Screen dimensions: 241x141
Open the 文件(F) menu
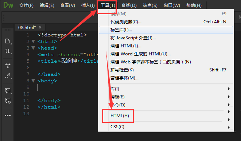tap(26, 5)
